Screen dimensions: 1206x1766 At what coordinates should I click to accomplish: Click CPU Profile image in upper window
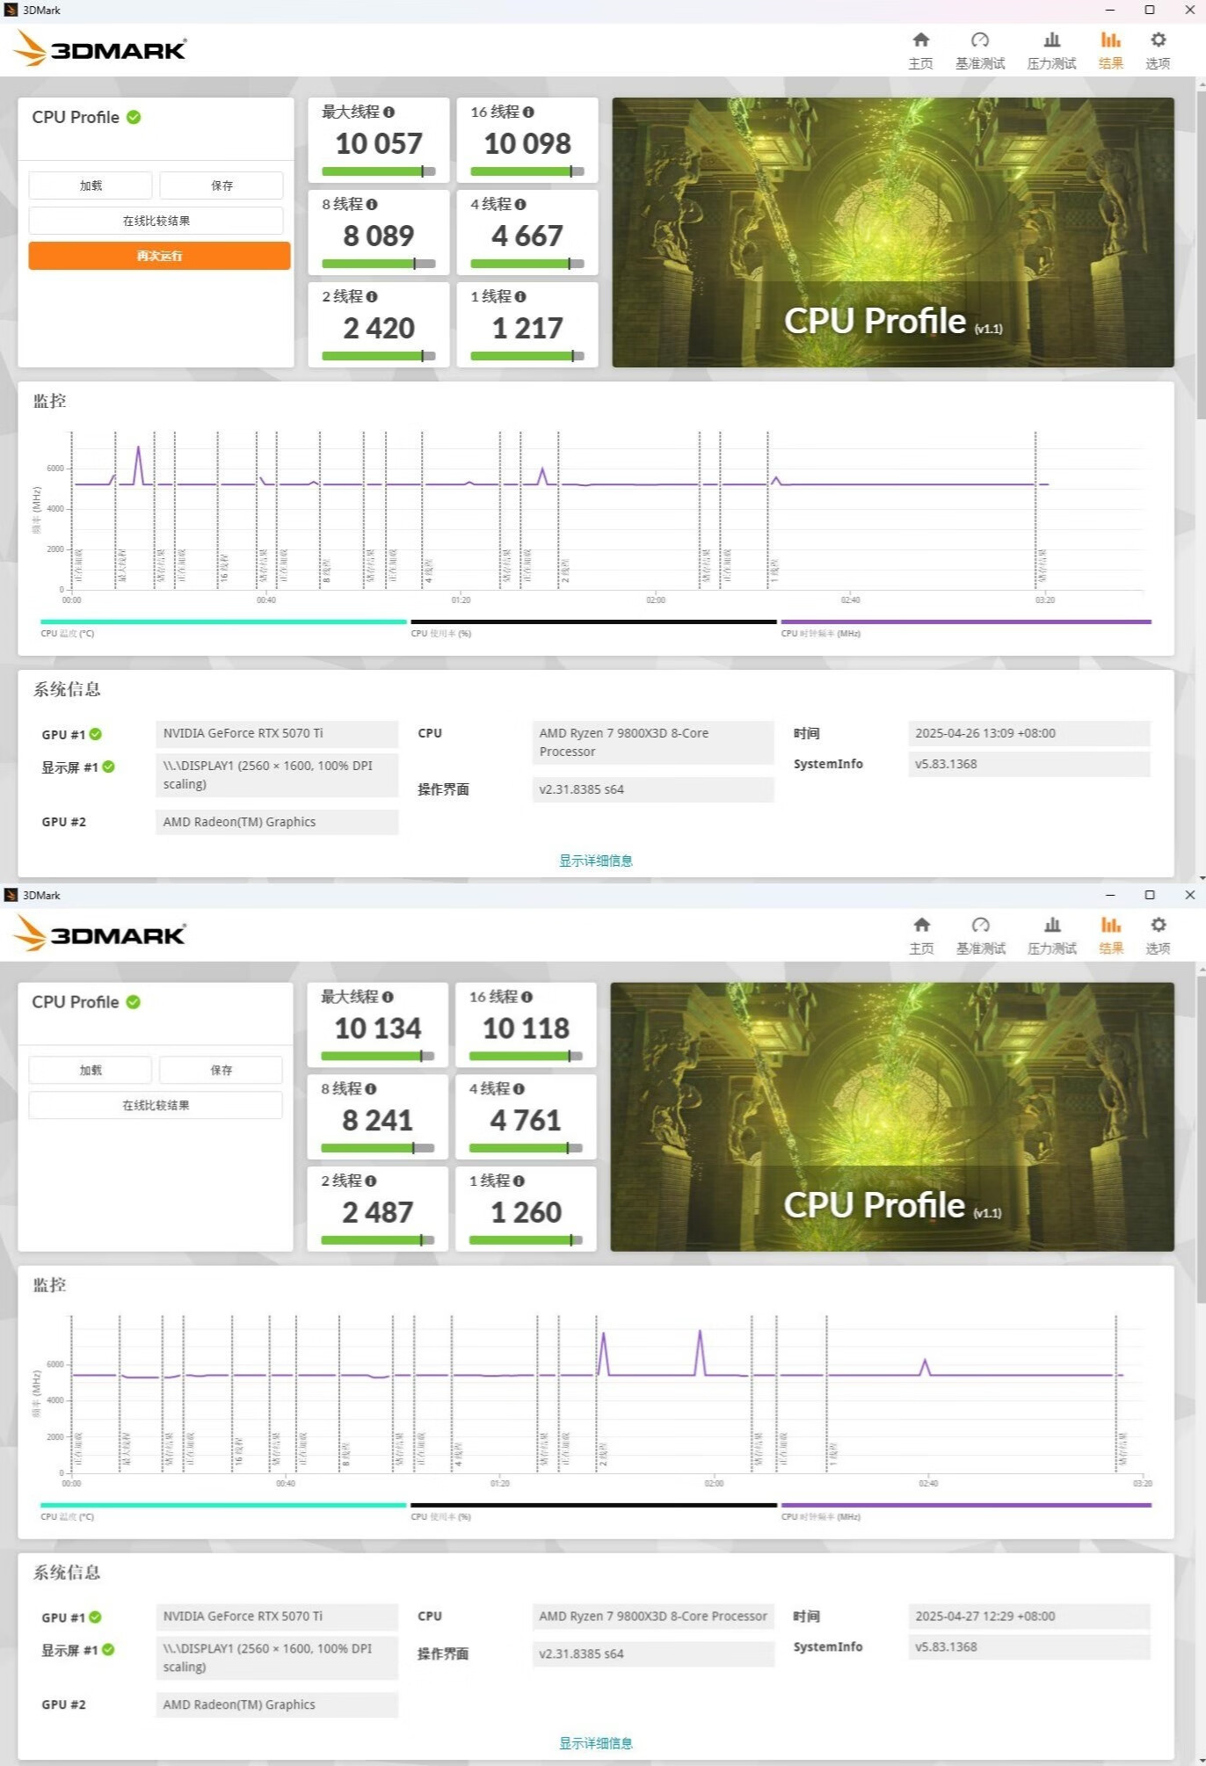coord(892,232)
